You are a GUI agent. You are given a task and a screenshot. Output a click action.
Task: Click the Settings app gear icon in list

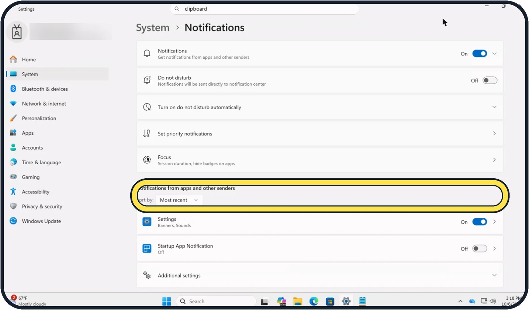[x=147, y=222]
